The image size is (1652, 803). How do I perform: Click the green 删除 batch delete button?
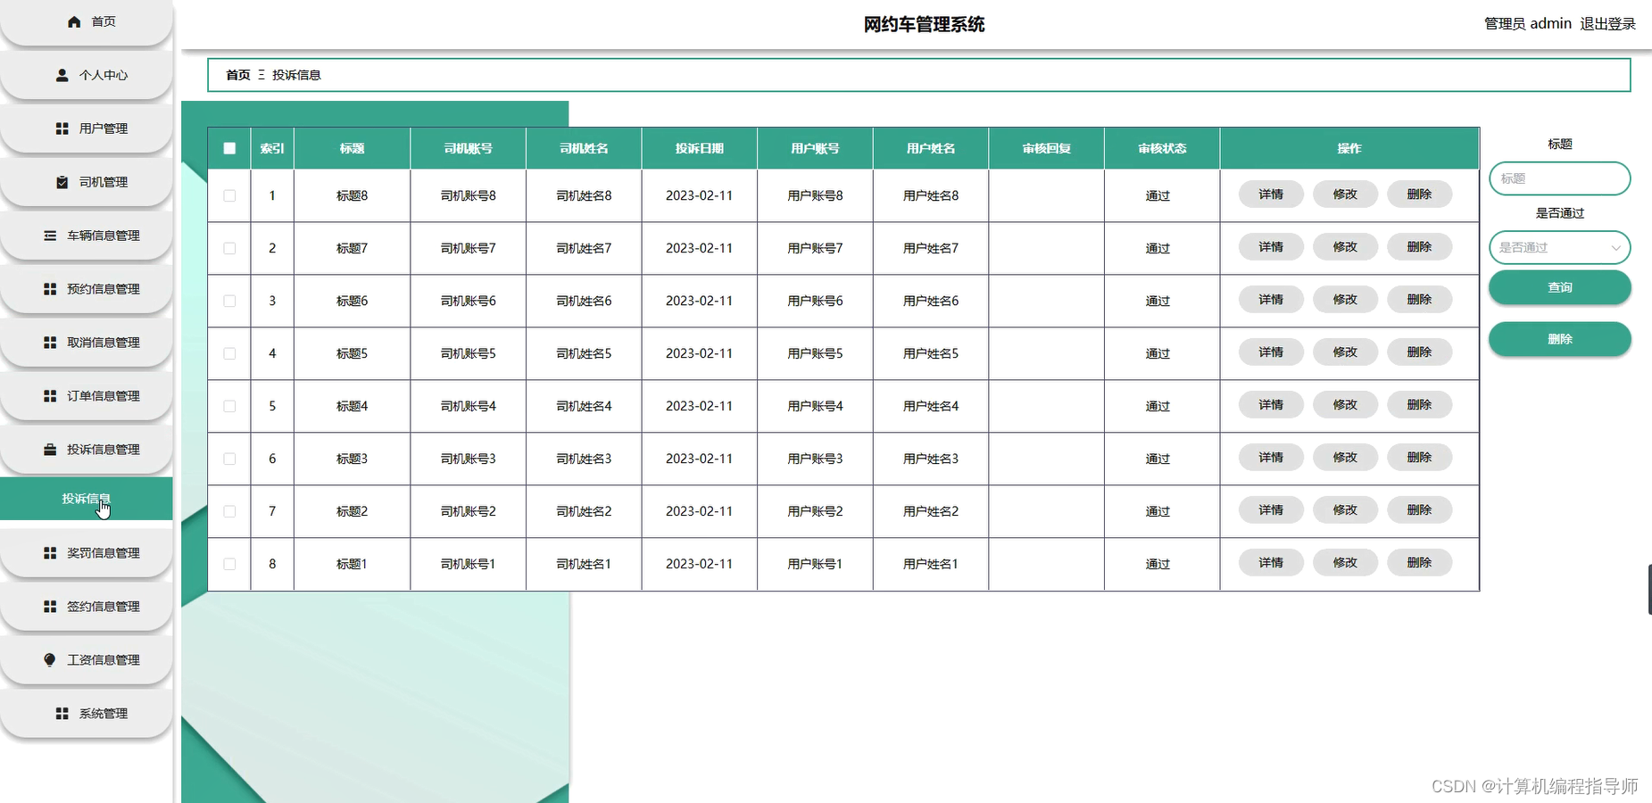pyautogui.click(x=1559, y=339)
